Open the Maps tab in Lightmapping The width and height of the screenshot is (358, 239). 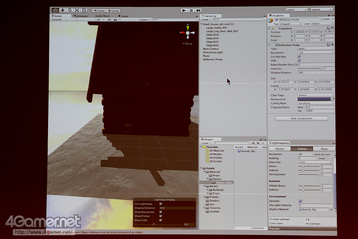pos(324,149)
